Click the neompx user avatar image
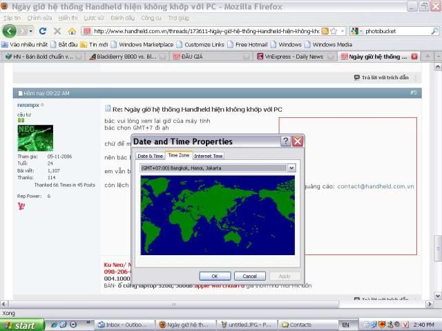The image size is (442, 331). click(35, 138)
